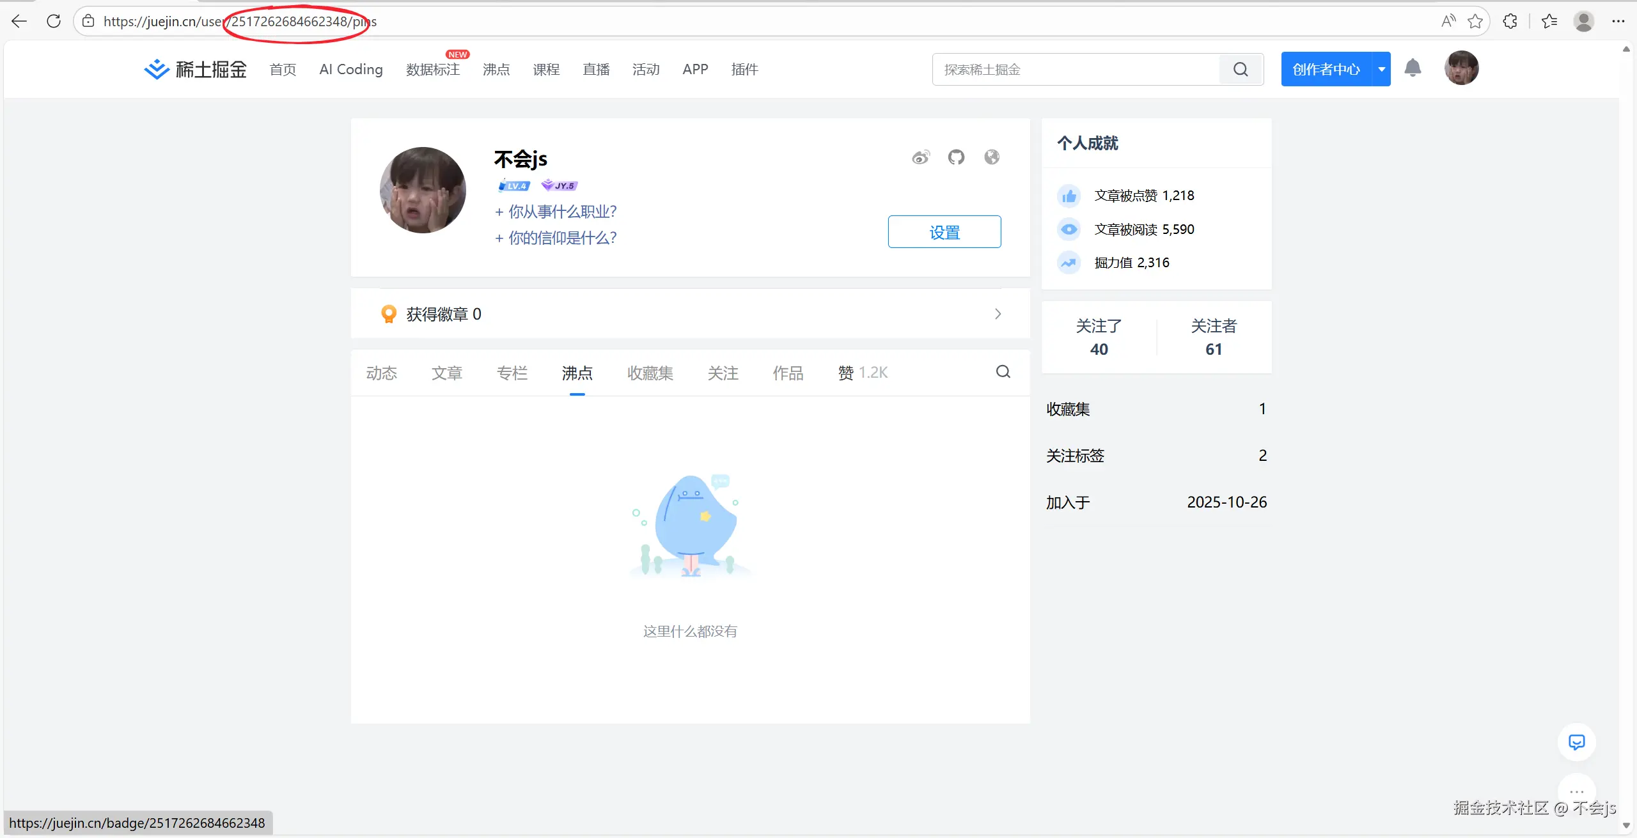Add page to browser favorites star

pyautogui.click(x=1475, y=21)
